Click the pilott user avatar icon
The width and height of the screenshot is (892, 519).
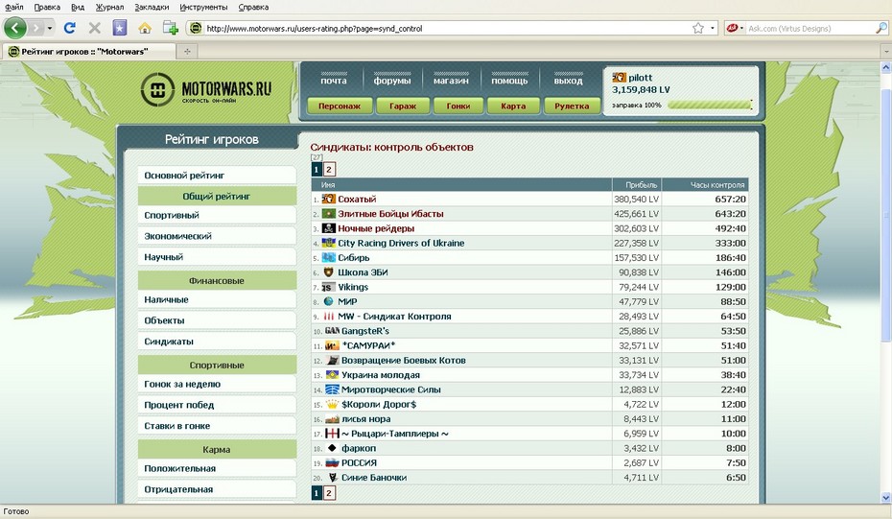(x=619, y=78)
